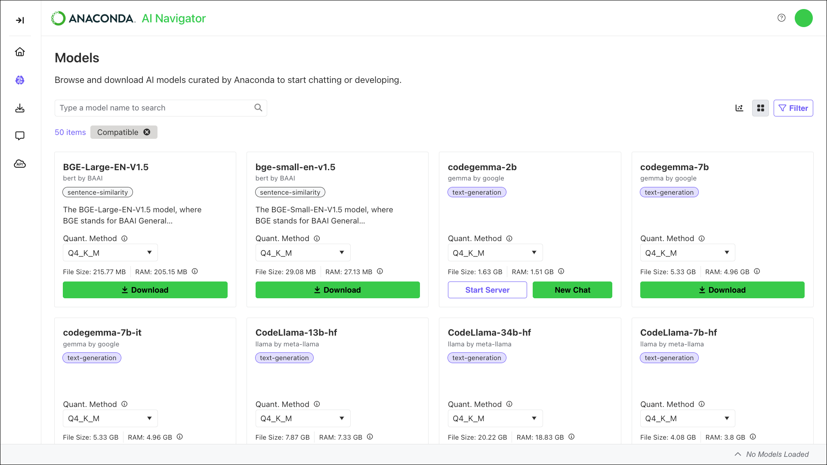Show Quant. Method info for codegemma-2b
This screenshot has width=827, height=465.
pos(509,238)
